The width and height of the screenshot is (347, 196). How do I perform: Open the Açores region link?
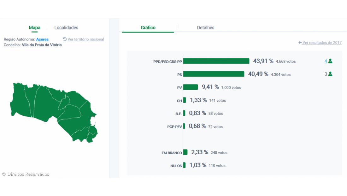click(42, 40)
